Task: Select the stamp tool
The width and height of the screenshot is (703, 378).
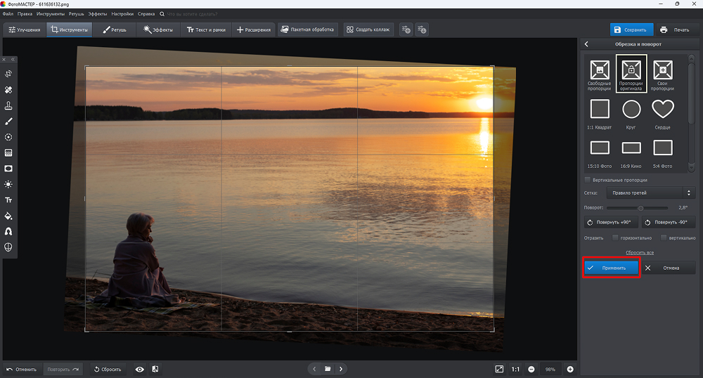Action: 8,105
